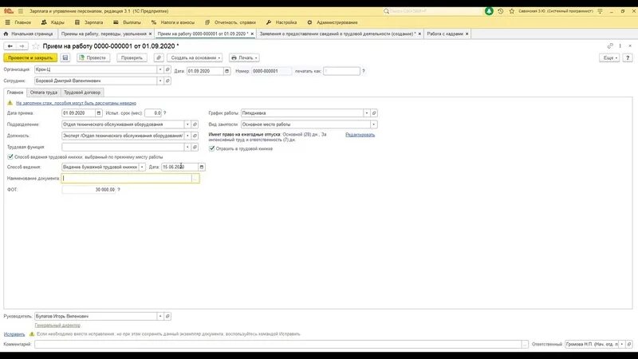Toggle Отразить в трудовой книжке checkbox
Image resolution: width=638 pixels, height=359 pixels.
click(x=211, y=148)
